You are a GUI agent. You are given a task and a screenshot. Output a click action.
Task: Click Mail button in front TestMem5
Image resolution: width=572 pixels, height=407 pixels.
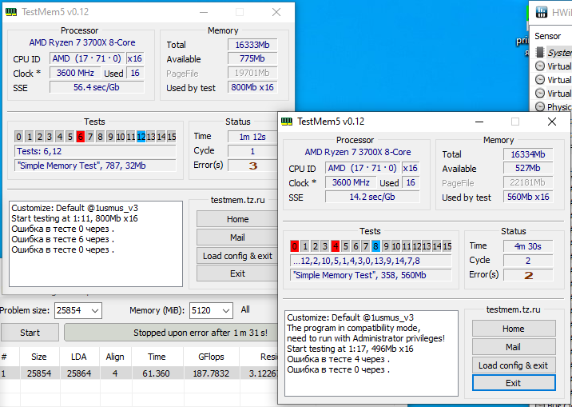[514, 347]
